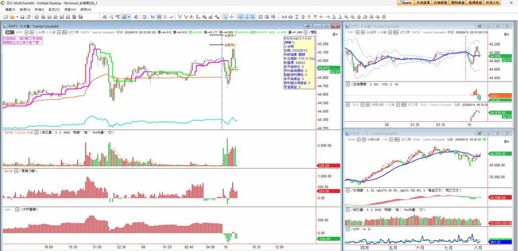Toggle the X box beside 大戶籌碼 indicator

pos(17,210)
